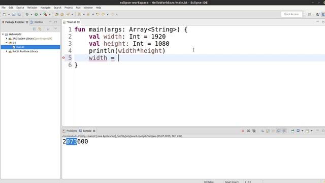Screen dimensions: 325x183
Task: Toggle Link with Editor in Package Explorer
Action: pos(40,29)
